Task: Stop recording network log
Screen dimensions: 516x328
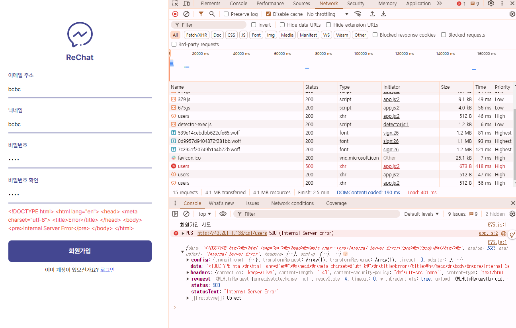Action: pyautogui.click(x=175, y=14)
